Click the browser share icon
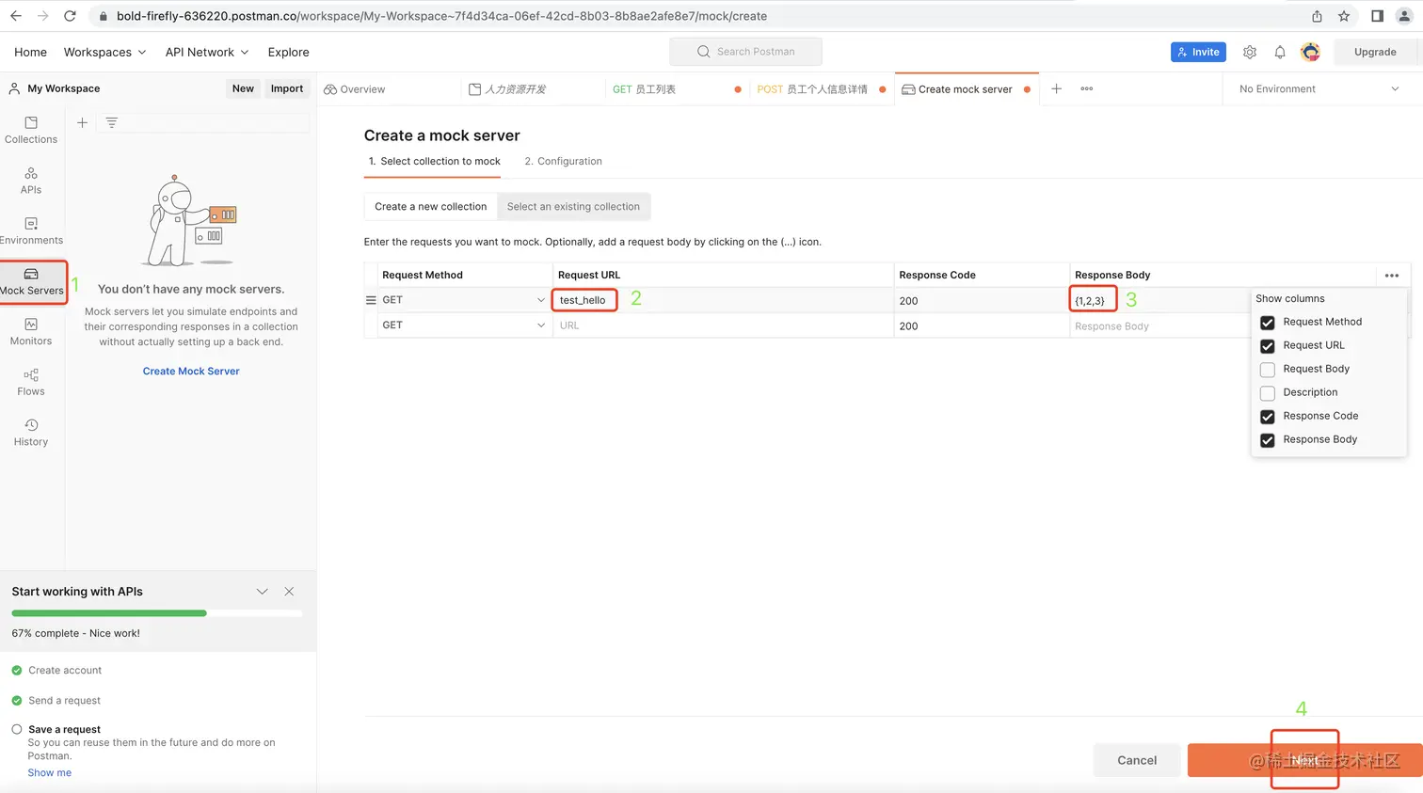Viewport: 1423px width, 793px height. coord(1317,16)
